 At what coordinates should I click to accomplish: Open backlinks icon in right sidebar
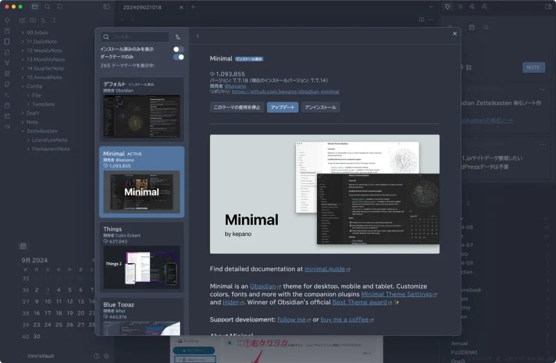[472, 6]
